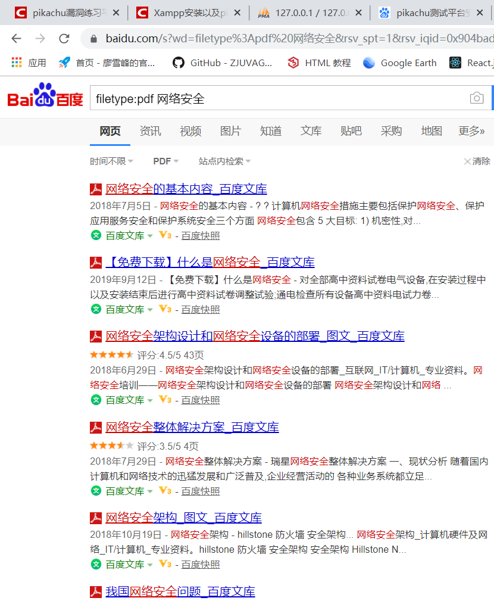Click the browser address bar URL
494x604 pixels.
298,39
